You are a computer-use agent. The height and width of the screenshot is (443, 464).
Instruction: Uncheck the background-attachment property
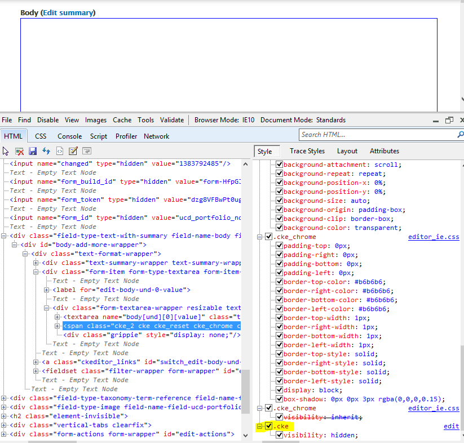(x=279, y=165)
